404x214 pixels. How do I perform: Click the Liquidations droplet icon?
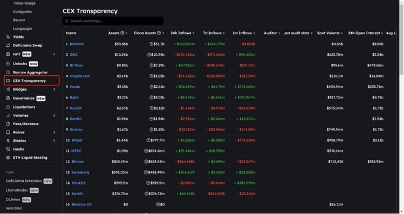tap(8, 107)
